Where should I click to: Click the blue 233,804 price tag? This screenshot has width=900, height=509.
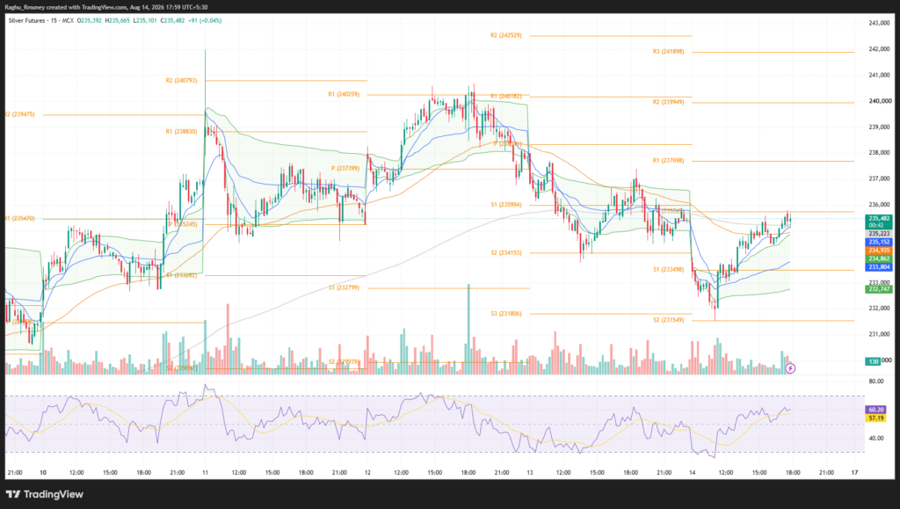pos(879,267)
